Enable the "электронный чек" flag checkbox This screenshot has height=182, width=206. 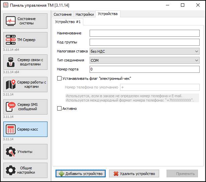point(60,78)
